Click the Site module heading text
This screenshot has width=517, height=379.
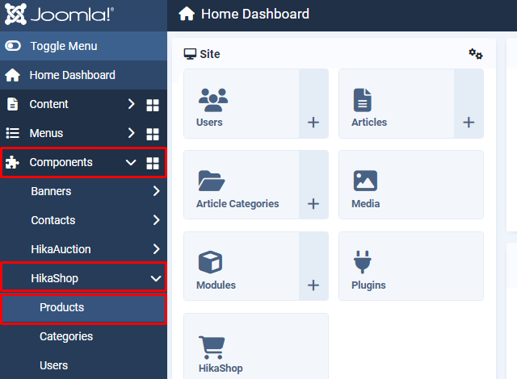pyautogui.click(x=210, y=54)
